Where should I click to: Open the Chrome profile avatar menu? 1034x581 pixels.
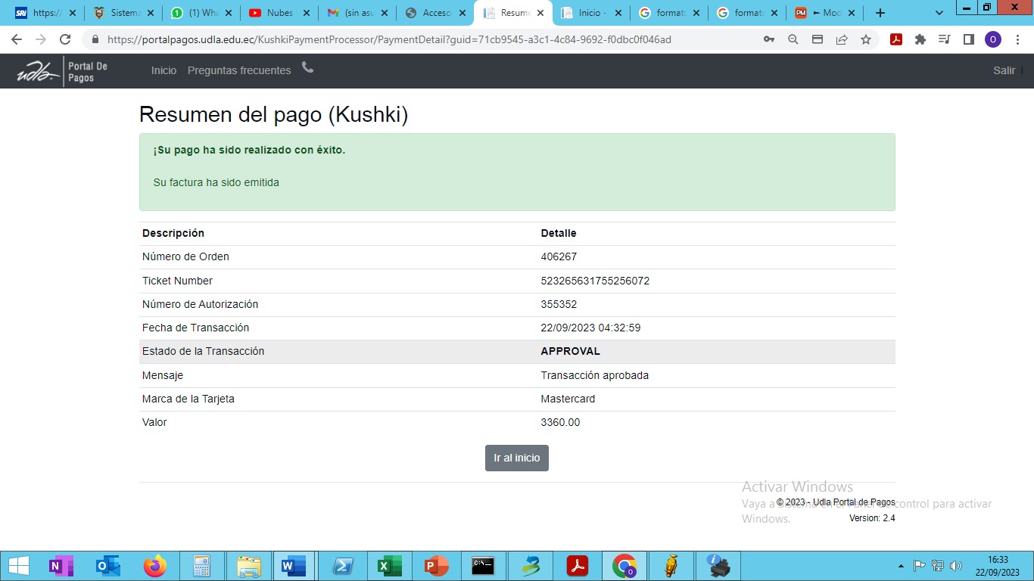pyautogui.click(x=993, y=39)
